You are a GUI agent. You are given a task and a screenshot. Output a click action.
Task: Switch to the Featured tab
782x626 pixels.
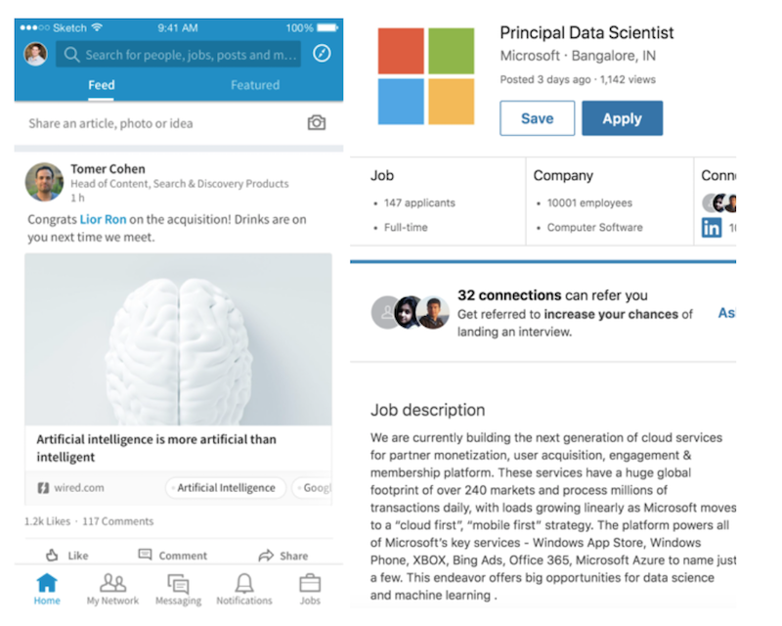255,85
